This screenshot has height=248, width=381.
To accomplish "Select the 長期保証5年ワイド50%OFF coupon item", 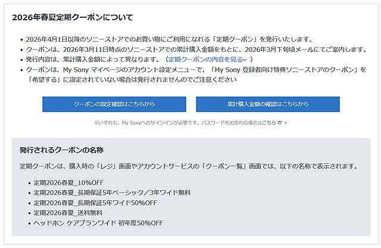I will point(95,203).
